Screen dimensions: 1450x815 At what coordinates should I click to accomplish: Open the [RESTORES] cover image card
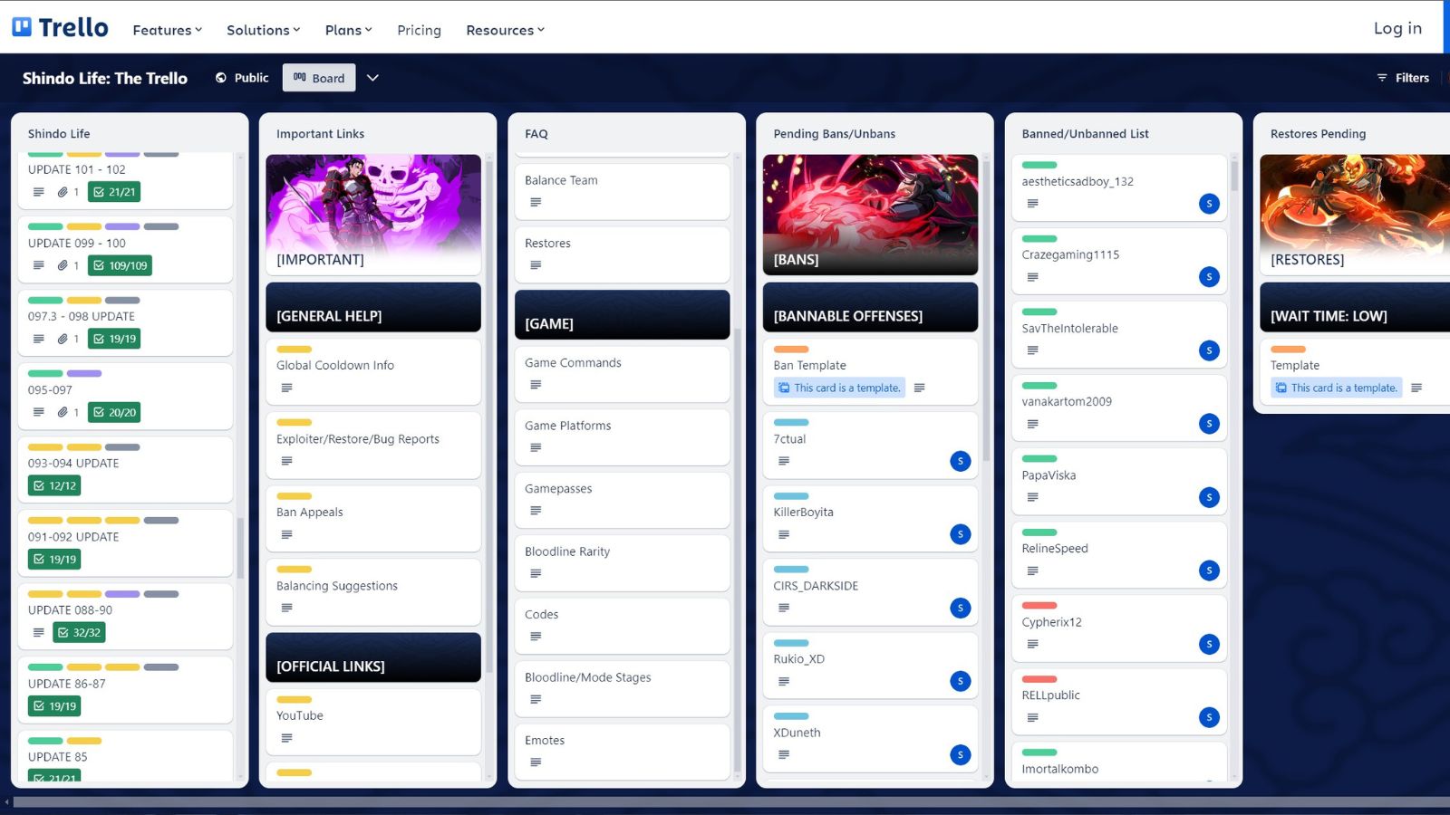pos(1355,215)
